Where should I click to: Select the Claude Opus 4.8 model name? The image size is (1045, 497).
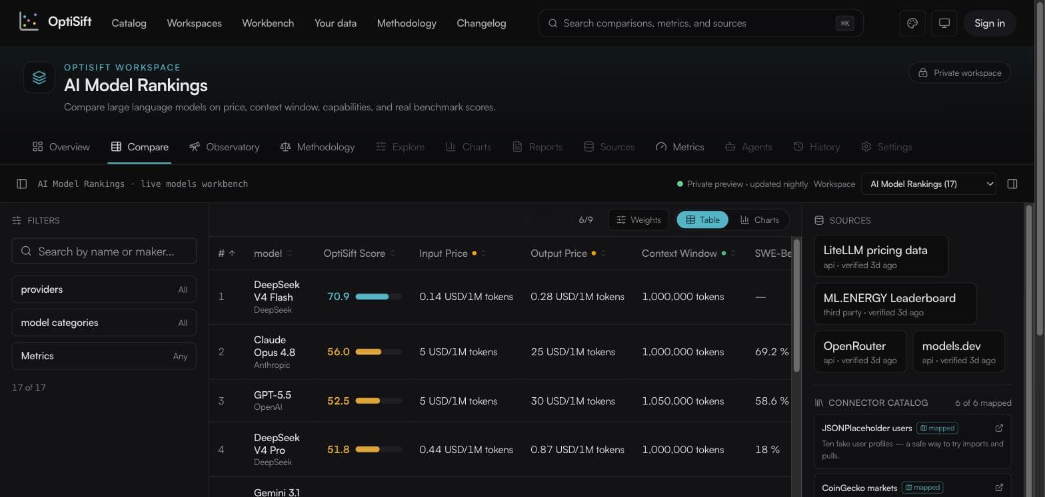click(x=275, y=346)
